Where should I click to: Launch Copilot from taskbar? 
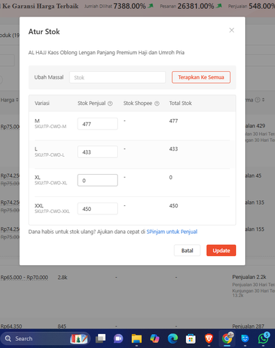[x=155, y=339]
